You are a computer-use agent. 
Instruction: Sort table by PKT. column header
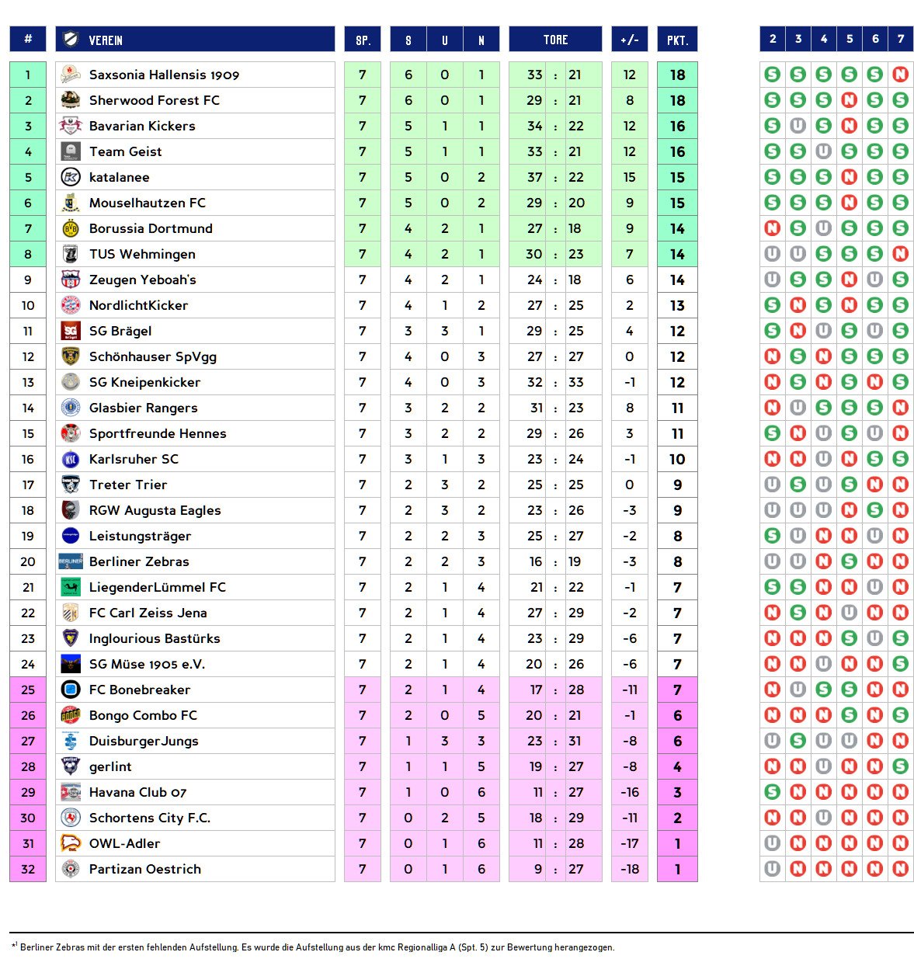(677, 40)
